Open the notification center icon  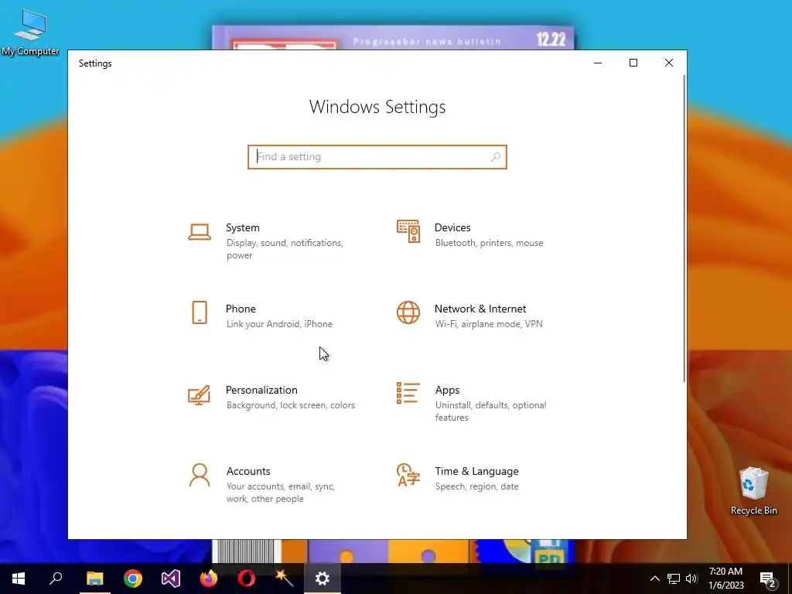(x=768, y=579)
